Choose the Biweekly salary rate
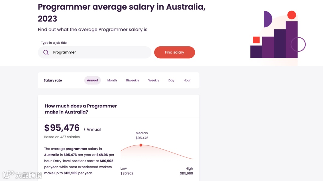Image resolution: width=323 pixels, height=181 pixels. (132, 80)
